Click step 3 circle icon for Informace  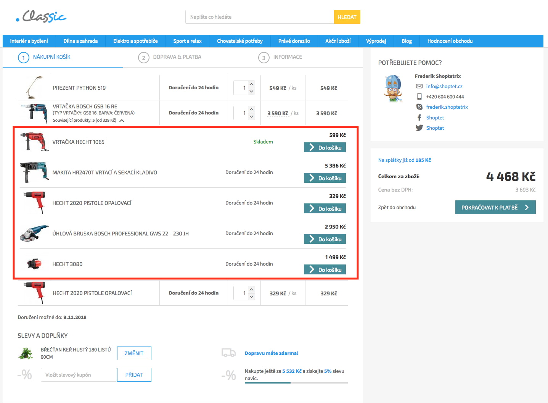(264, 58)
